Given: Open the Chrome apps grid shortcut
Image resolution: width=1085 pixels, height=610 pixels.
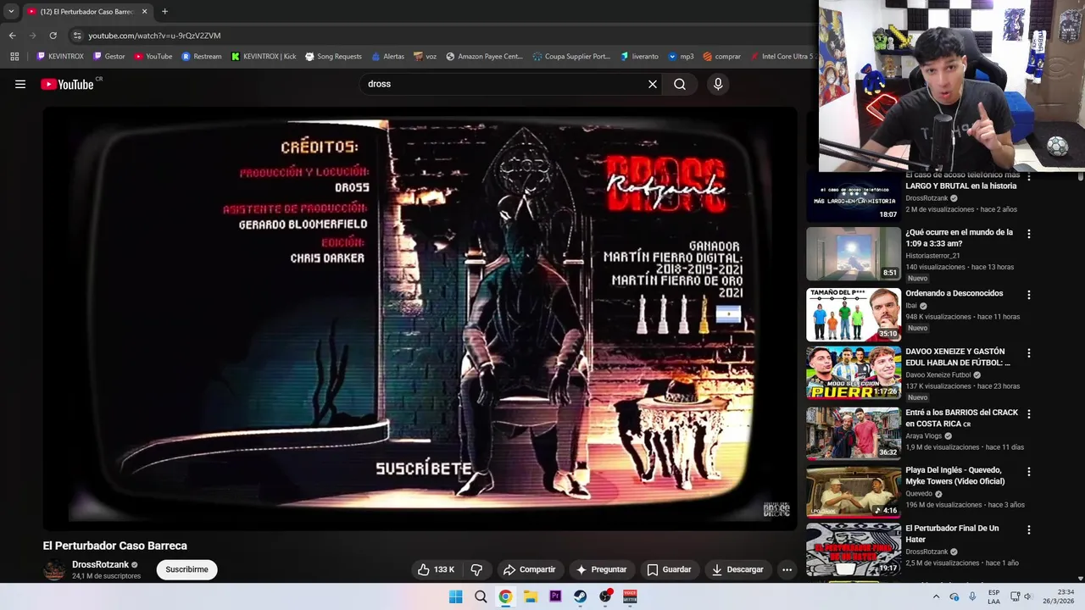Looking at the screenshot, I should [14, 57].
